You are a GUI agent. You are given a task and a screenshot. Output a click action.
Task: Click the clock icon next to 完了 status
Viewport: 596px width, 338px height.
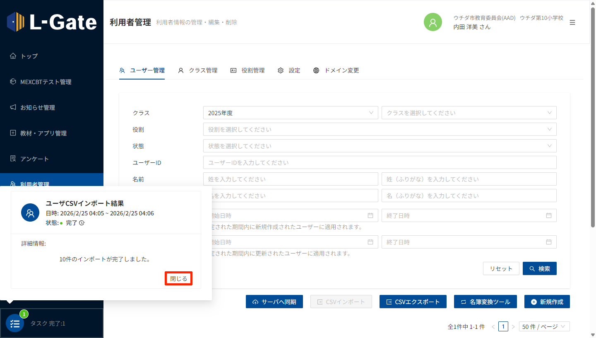pyautogui.click(x=82, y=223)
